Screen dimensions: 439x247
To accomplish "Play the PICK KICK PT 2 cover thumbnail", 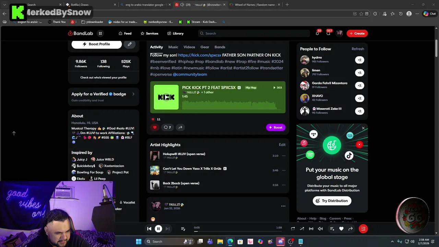I will tap(166, 97).
